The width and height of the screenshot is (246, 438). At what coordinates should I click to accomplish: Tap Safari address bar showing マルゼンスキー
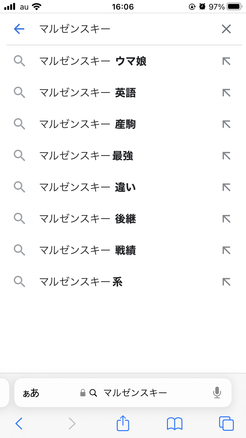[x=135, y=393]
